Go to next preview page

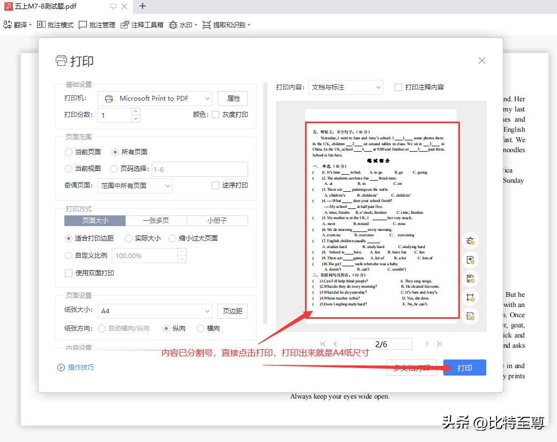coord(427,343)
